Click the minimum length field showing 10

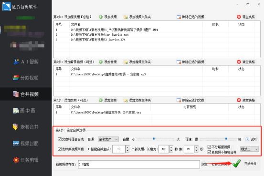(x=163, y=149)
